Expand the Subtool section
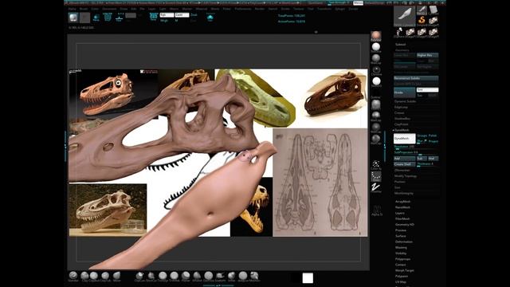This screenshot has width=510, height=287. click(x=401, y=45)
